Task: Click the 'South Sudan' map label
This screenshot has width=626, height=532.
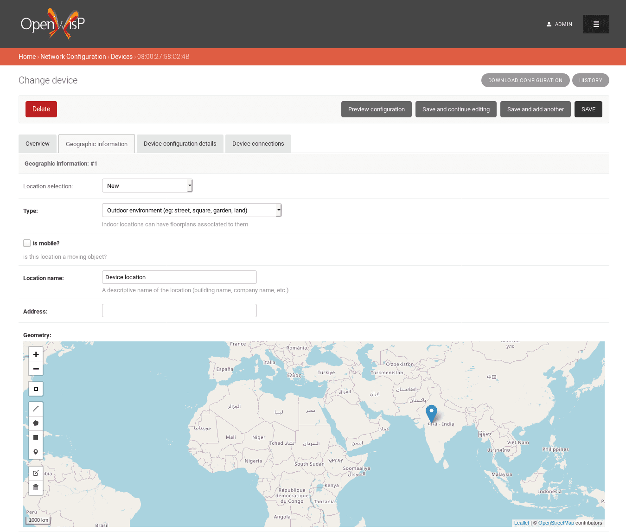Action: (309, 464)
